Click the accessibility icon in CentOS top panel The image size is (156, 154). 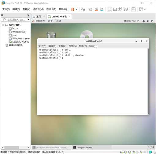[143, 21]
